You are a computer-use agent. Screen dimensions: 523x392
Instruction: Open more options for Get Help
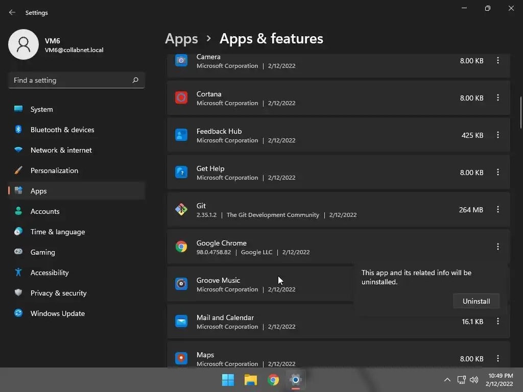pyautogui.click(x=497, y=173)
